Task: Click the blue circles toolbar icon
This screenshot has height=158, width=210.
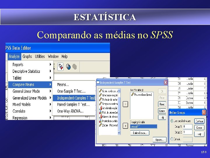Action: point(68,67)
